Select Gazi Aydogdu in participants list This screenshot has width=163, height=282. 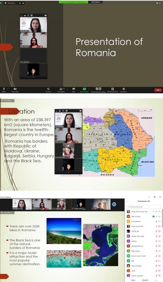[144, 266]
